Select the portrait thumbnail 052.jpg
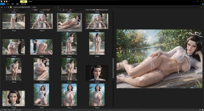 tap(97, 73)
